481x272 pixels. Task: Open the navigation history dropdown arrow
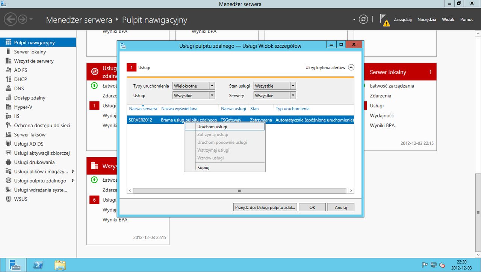pyautogui.click(x=31, y=19)
